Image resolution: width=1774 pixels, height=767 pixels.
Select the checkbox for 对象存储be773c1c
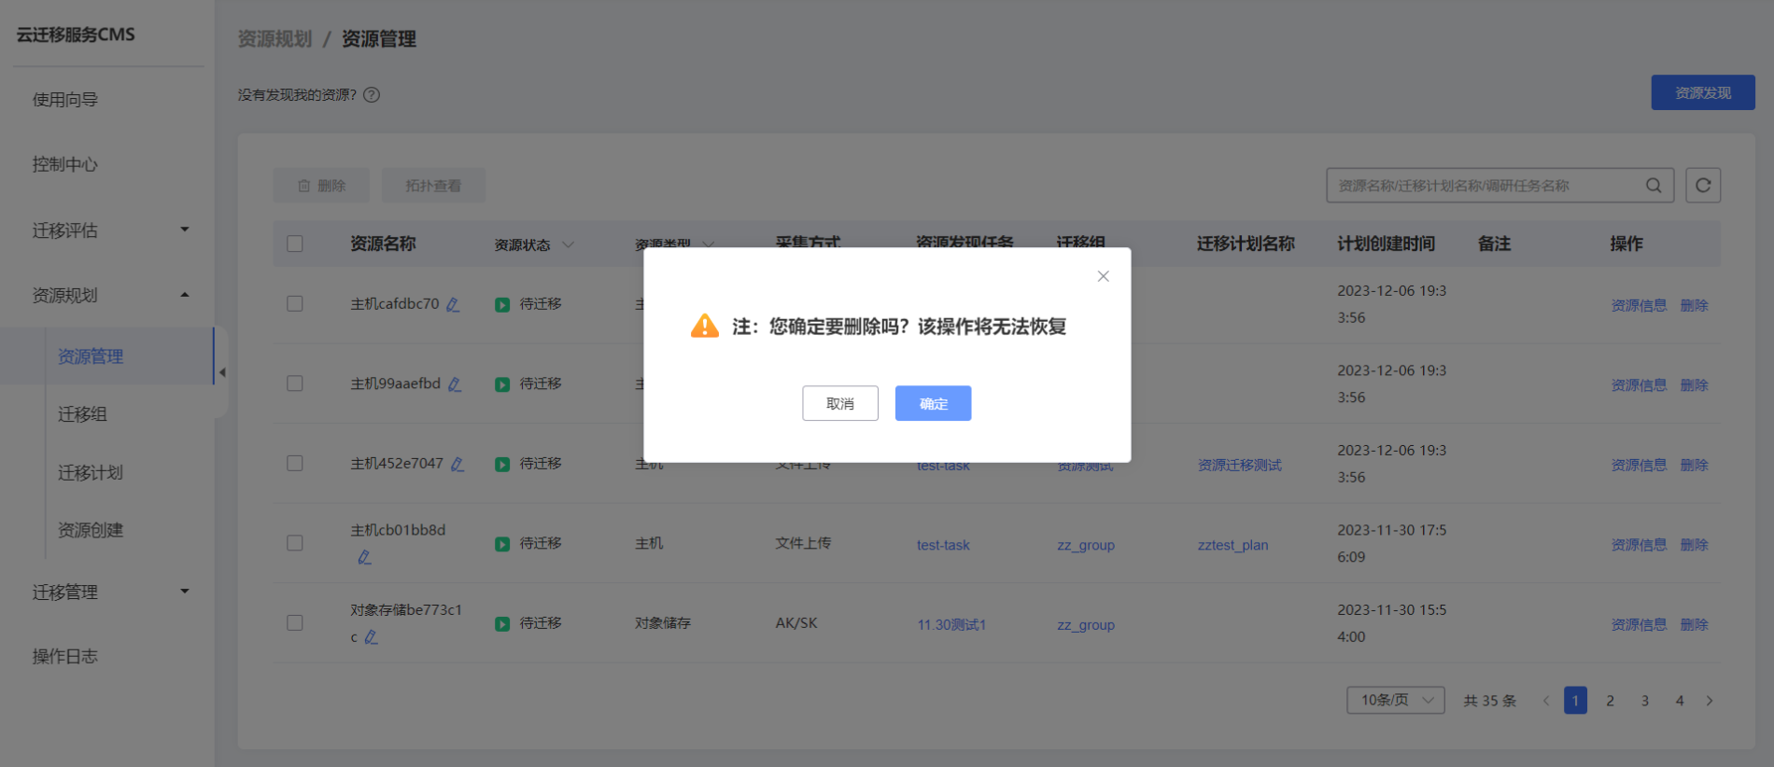[295, 622]
